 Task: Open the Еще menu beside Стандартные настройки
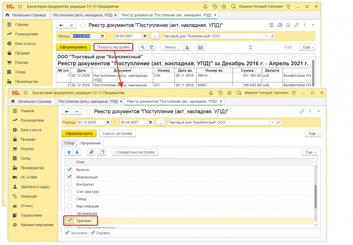[309, 152]
